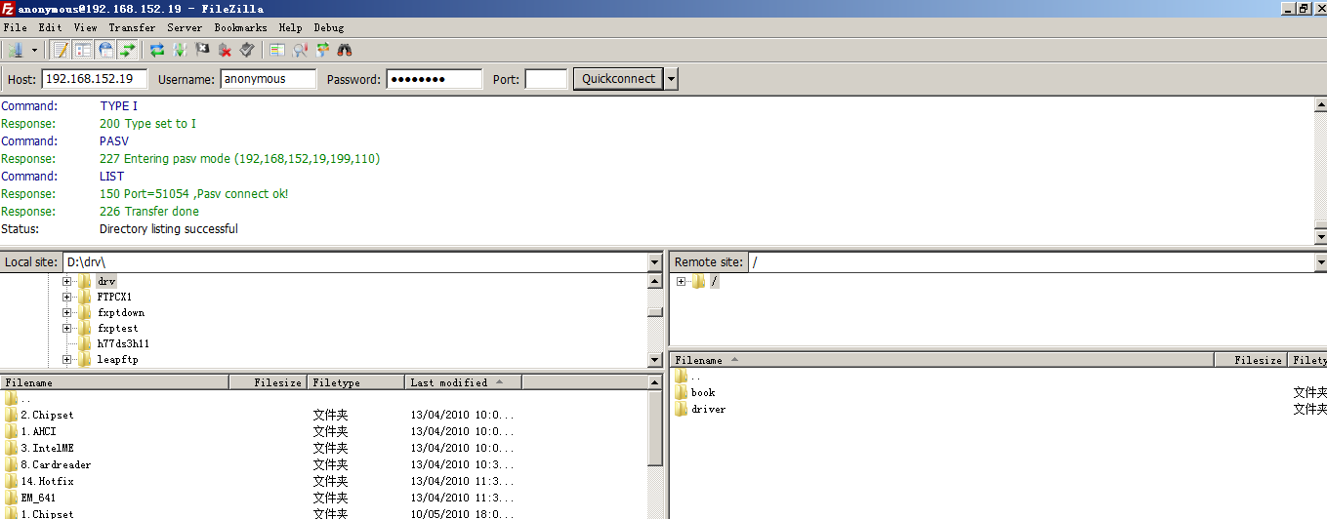Disconnect from the current server
Screen dimensions: 1327x519
click(225, 50)
